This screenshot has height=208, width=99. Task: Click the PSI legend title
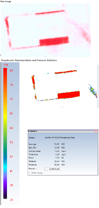[x=6, y=65]
